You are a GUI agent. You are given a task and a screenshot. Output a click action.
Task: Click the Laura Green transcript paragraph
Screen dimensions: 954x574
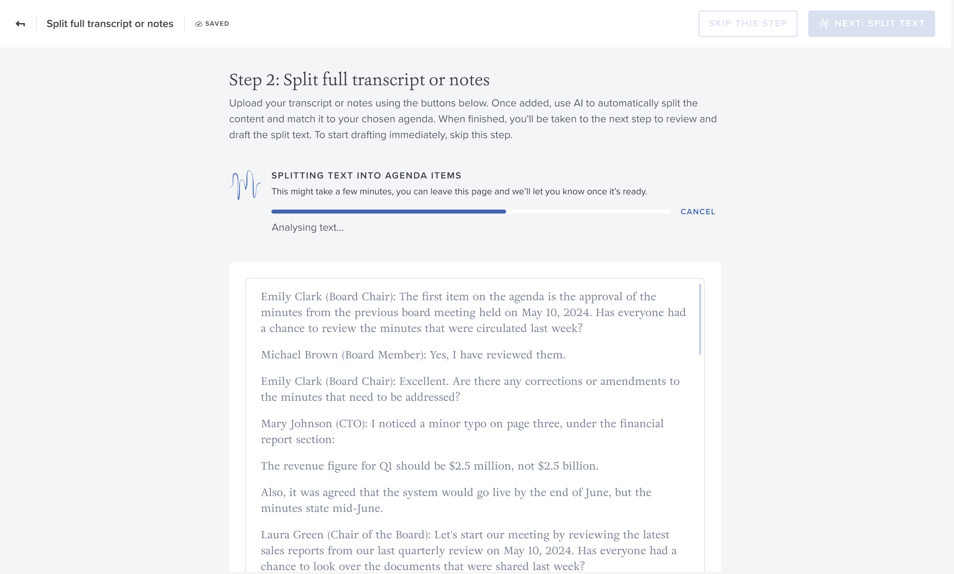coord(469,550)
